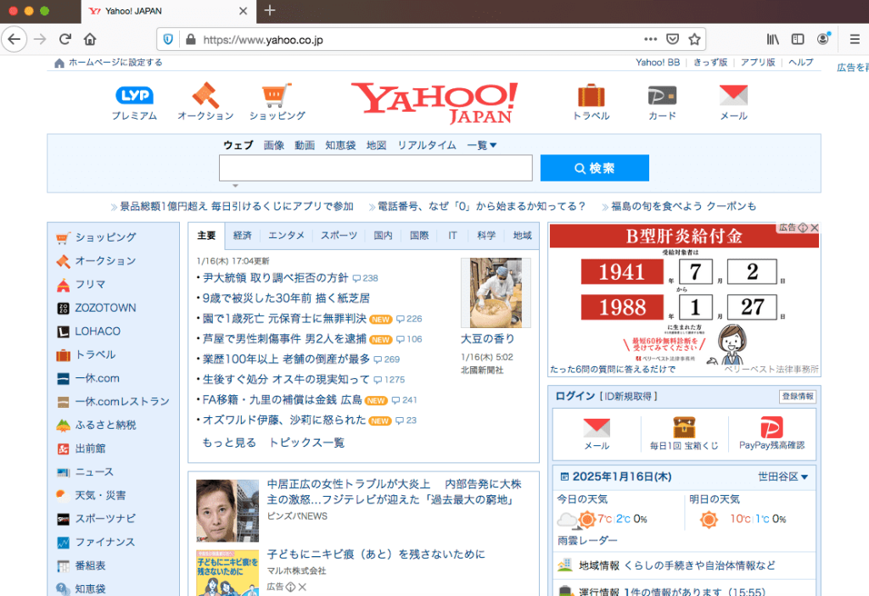Check PayPay balance icon
This screenshot has height=596, width=869.
[x=771, y=427]
